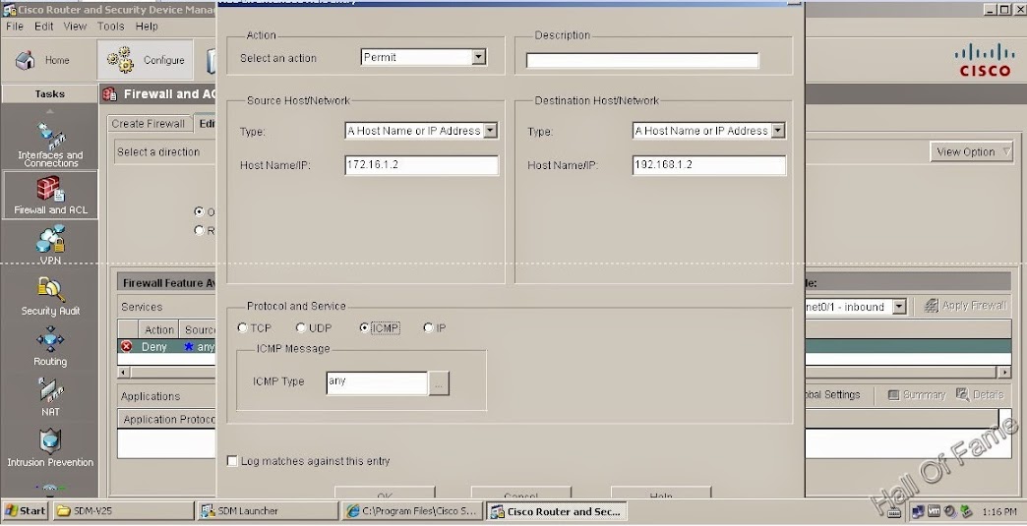Open the NAT task icon
Image resolution: width=1027 pixels, height=526 pixels.
[x=50, y=397]
